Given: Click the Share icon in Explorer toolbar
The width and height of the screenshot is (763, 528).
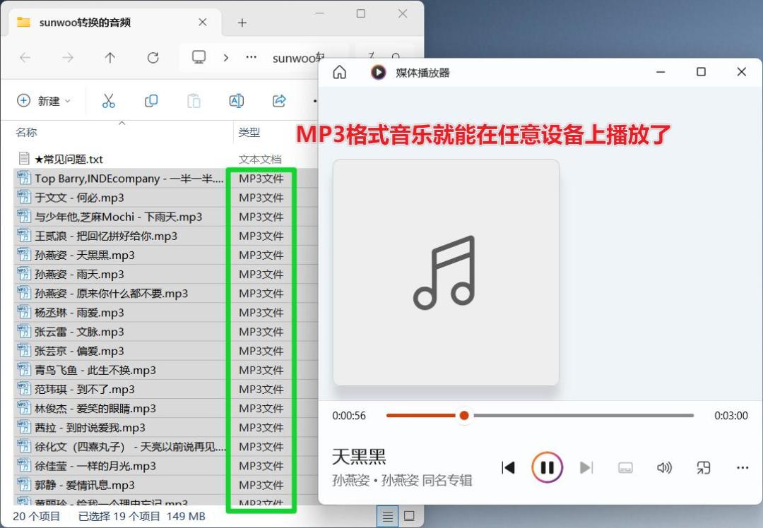Looking at the screenshot, I should [x=279, y=101].
